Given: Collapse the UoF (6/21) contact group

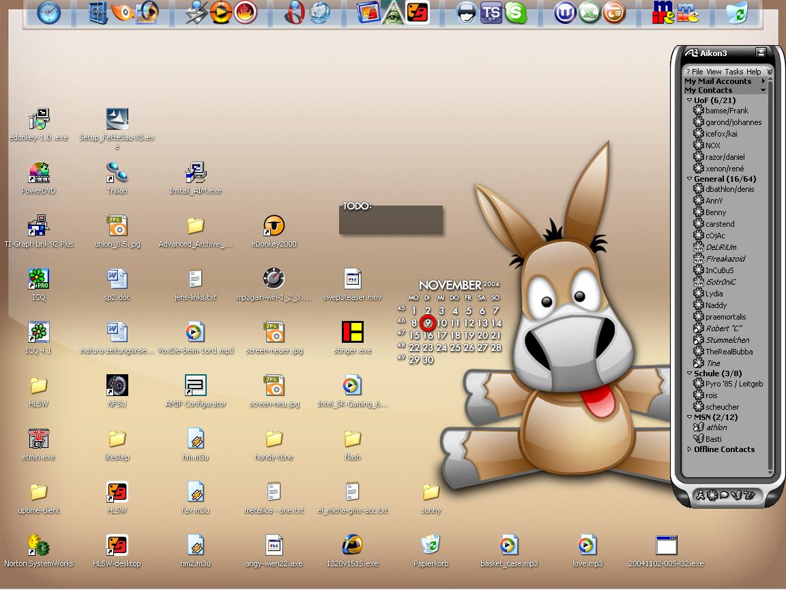Looking at the screenshot, I should [689, 100].
